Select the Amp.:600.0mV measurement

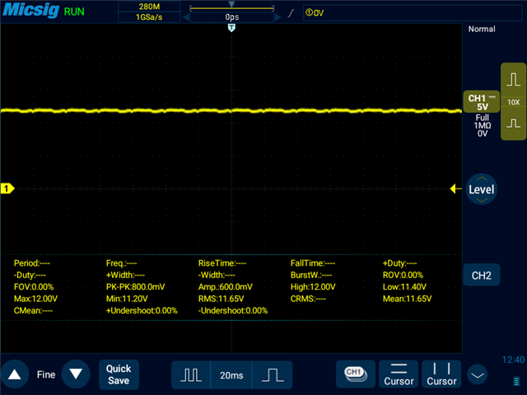coord(225,287)
